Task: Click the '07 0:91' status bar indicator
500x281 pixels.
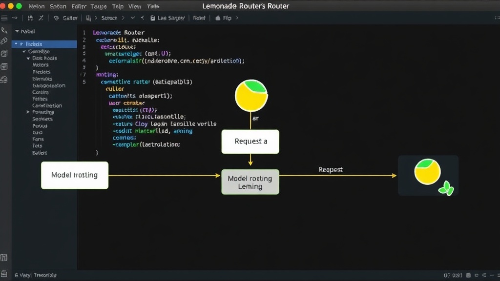Action: pyautogui.click(x=453, y=275)
